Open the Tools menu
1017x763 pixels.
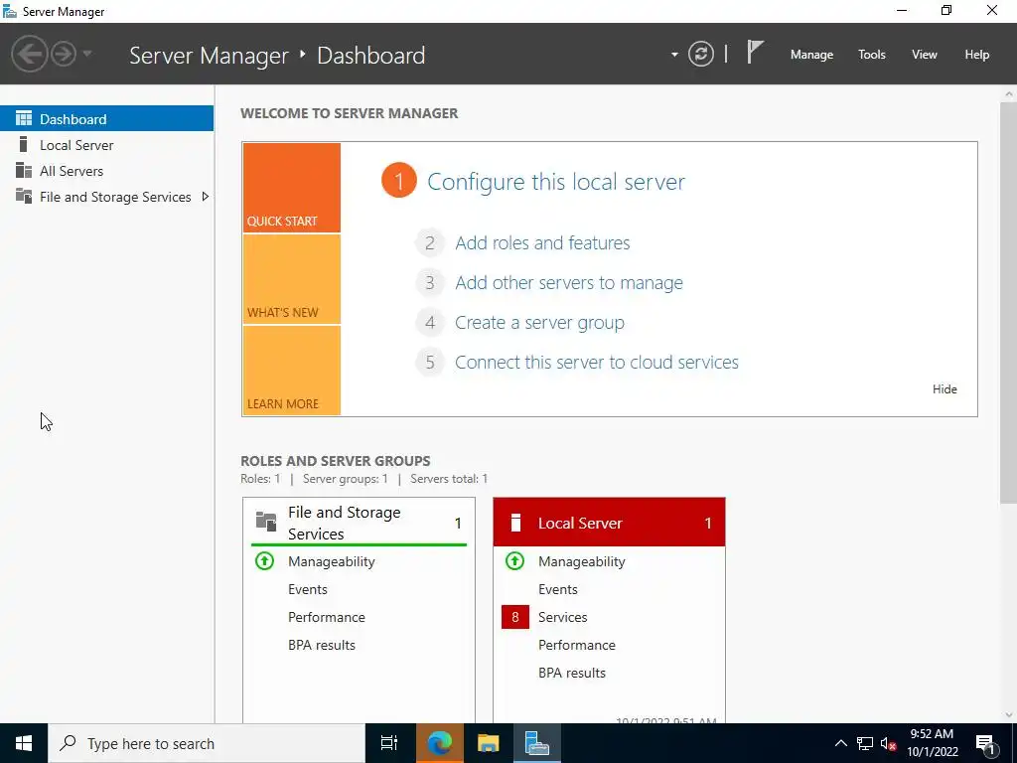pos(871,55)
